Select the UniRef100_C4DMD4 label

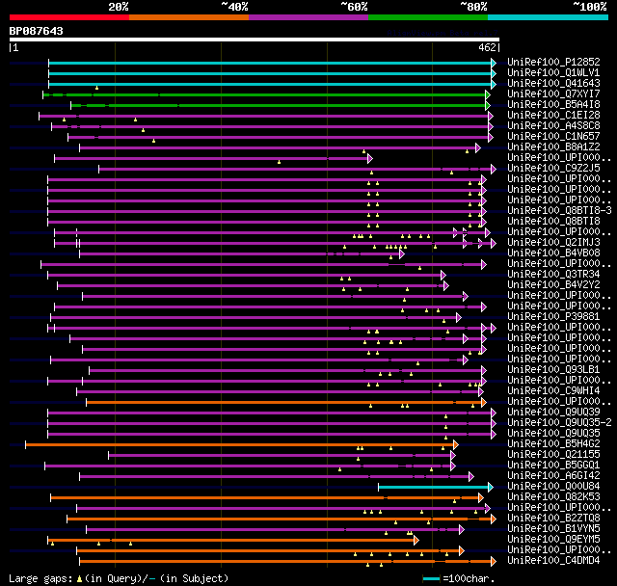[553, 561]
